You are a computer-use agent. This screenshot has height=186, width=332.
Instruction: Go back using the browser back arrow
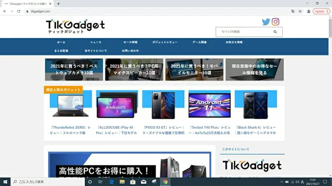(5, 11)
